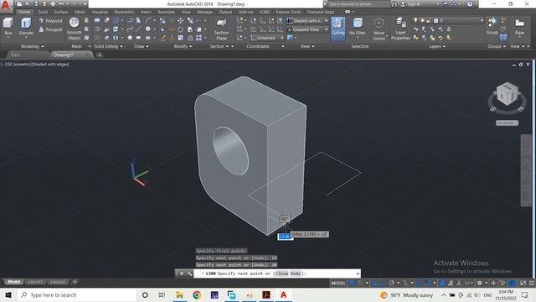Screen dimensions: 536x302
Task: Click Sign In in the title bar
Action: (x=413, y=4)
